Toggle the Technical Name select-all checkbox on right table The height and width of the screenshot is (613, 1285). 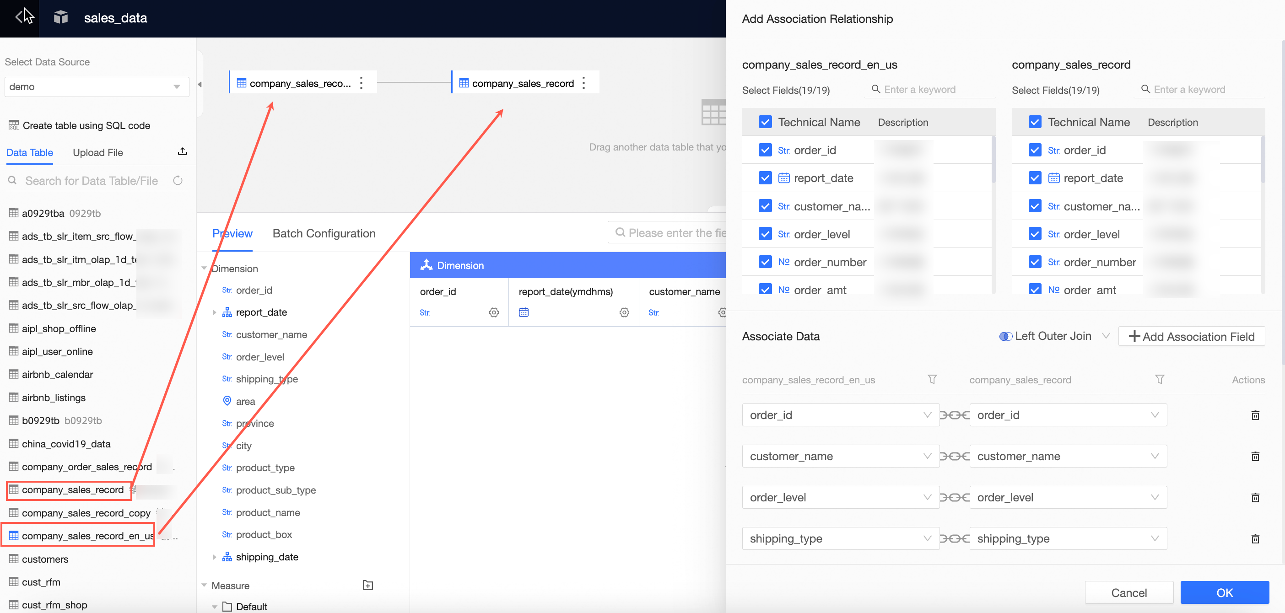tap(1035, 122)
